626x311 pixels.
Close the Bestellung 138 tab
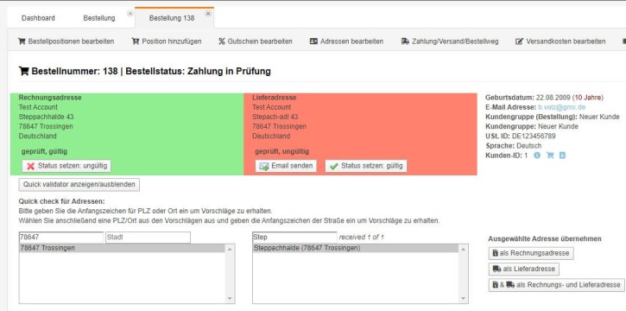click(x=208, y=13)
